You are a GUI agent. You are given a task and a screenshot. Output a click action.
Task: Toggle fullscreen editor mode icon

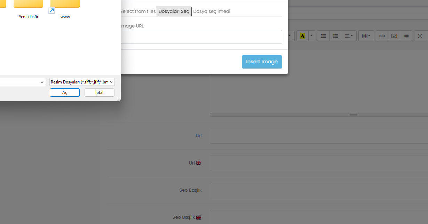pyautogui.click(x=420, y=36)
